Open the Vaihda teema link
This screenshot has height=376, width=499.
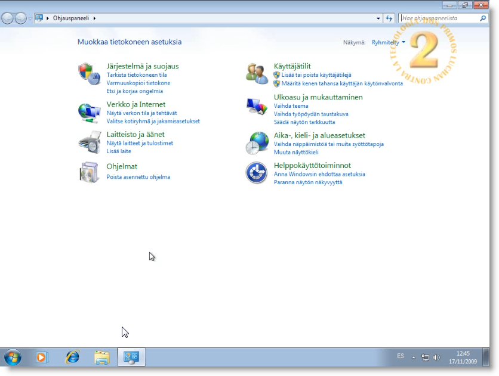pos(291,106)
